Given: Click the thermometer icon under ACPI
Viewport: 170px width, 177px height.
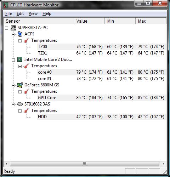Looking at the screenshot, I should pyautogui.click(x=27, y=40).
